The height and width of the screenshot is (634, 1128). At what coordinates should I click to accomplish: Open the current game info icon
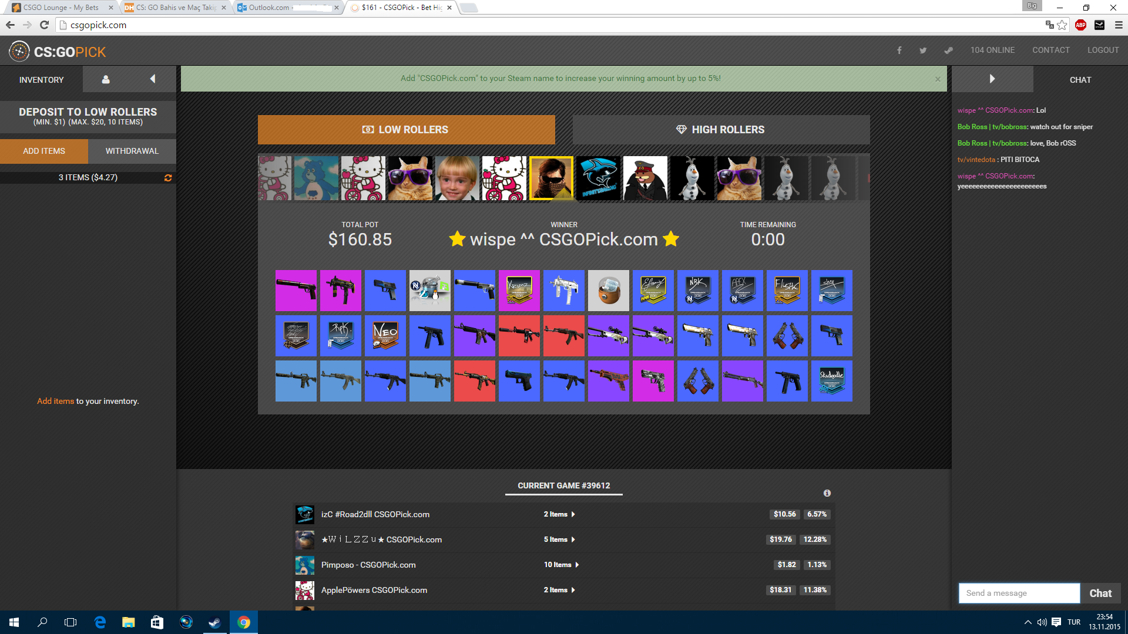pyautogui.click(x=827, y=493)
